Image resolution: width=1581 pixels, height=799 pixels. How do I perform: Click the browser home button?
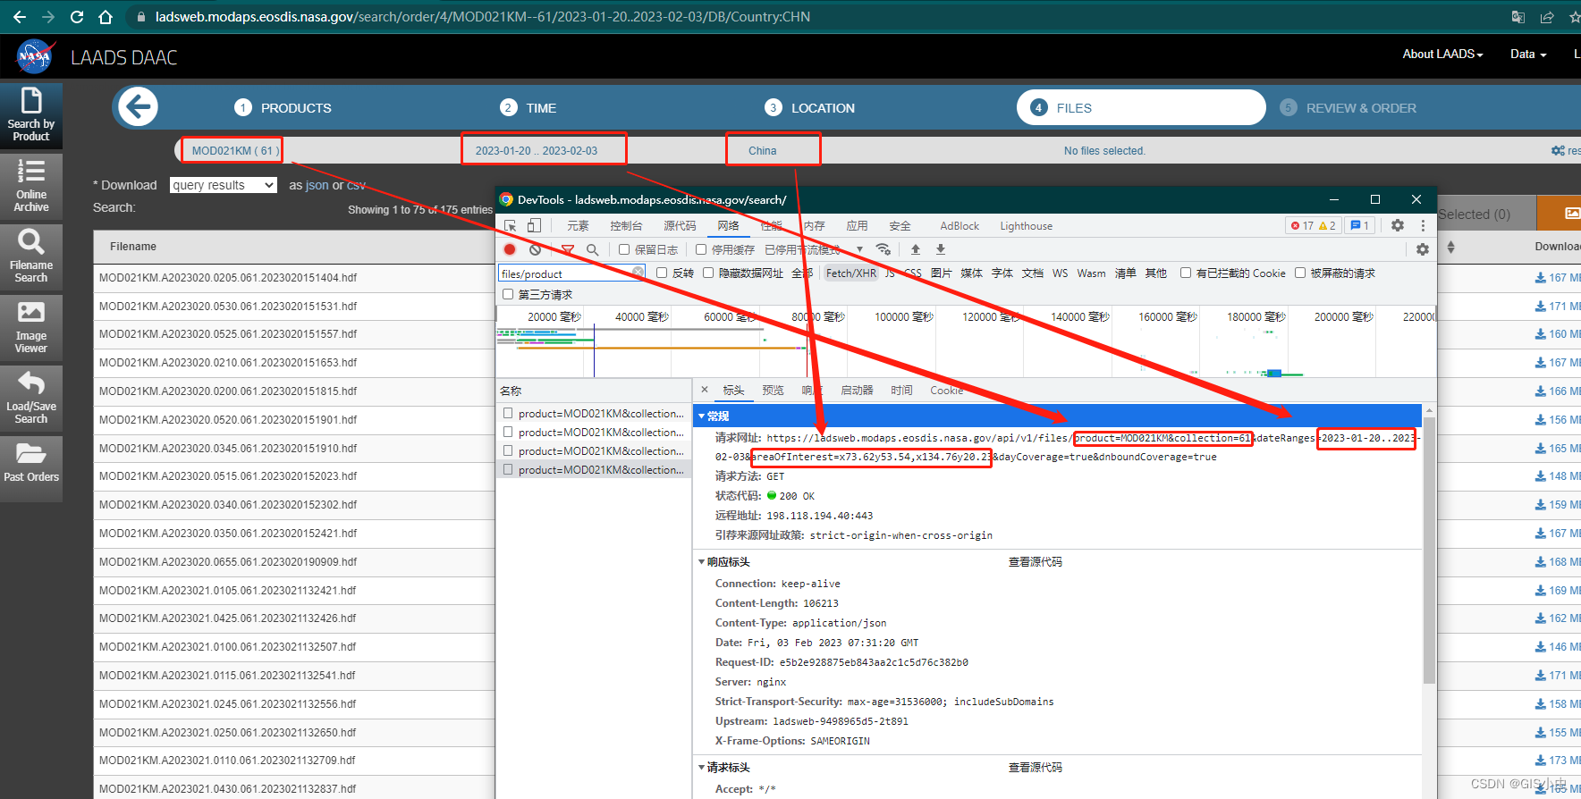click(106, 17)
